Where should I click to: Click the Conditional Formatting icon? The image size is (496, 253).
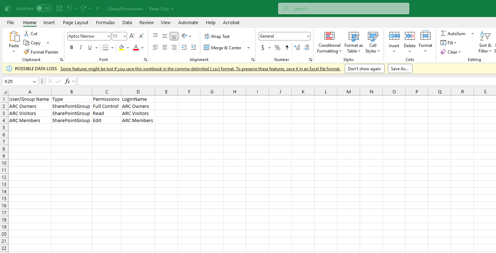pyautogui.click(x=329, y=36)
